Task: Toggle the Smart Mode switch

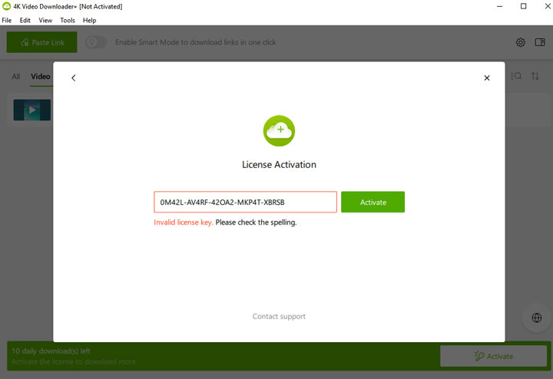Action: click(x=96, y=42)
